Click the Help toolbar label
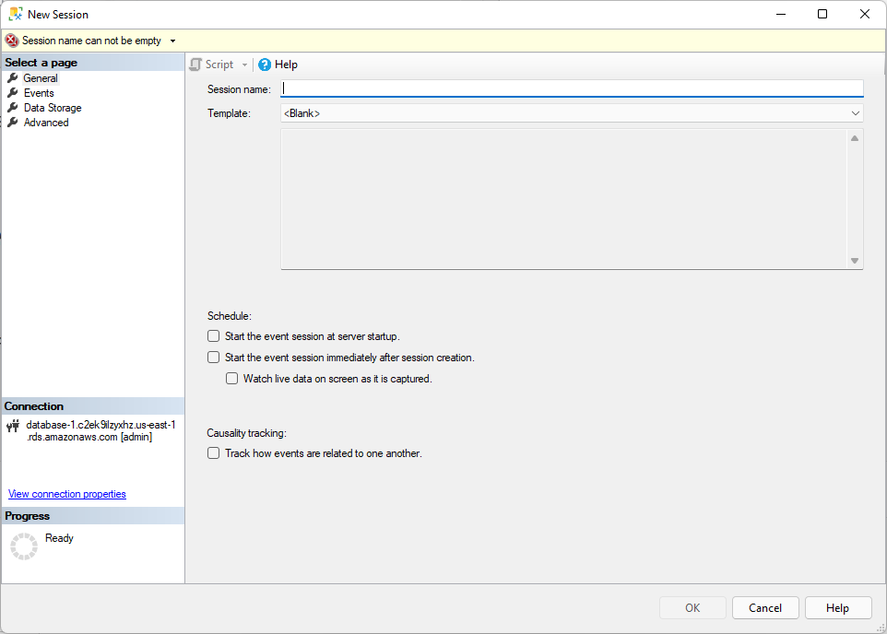Screen dimensions: 887x634 click(x=286, y=65)
